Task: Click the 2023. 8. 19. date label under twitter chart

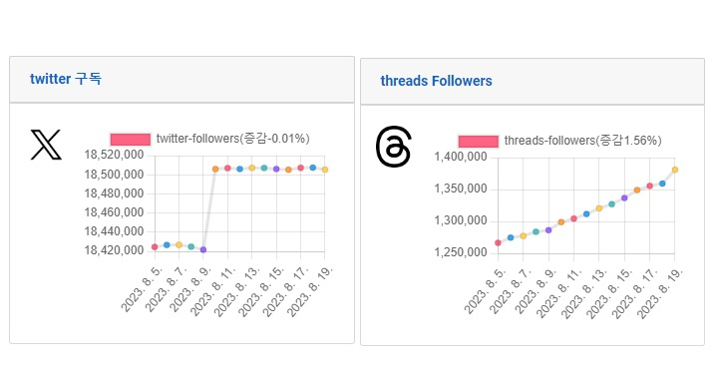Action: point(310,291)
